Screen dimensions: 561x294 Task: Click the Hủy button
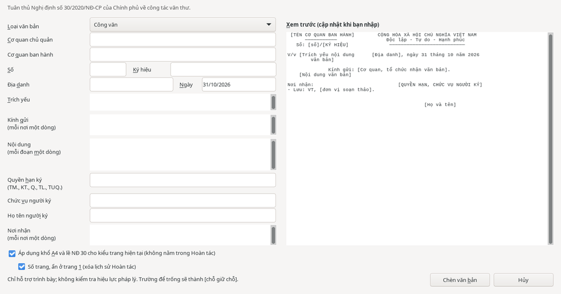(x=523, y=280)
